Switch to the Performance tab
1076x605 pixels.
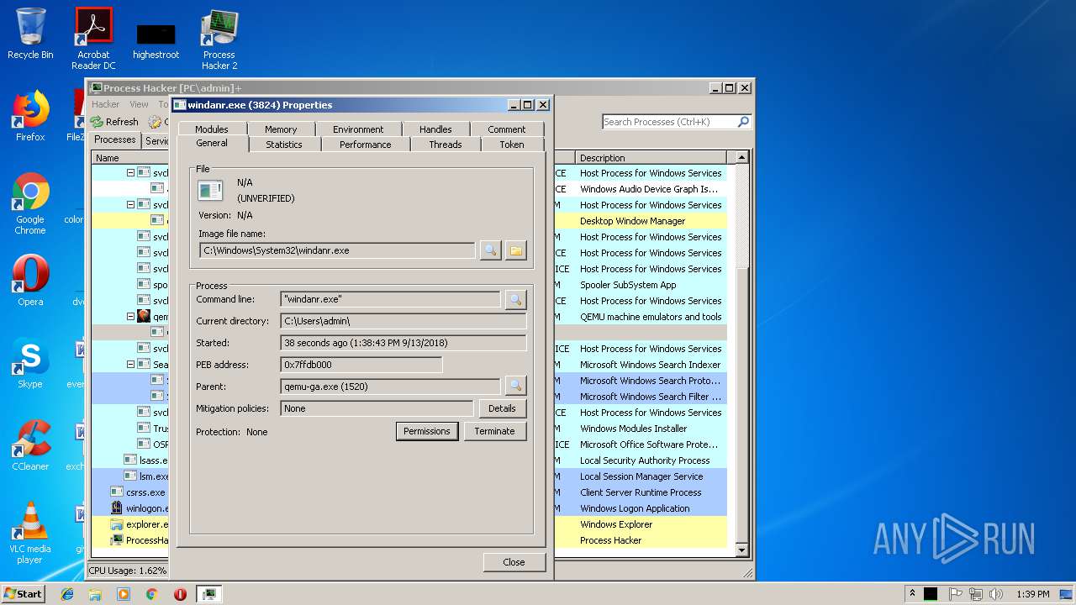click(365, 145)
